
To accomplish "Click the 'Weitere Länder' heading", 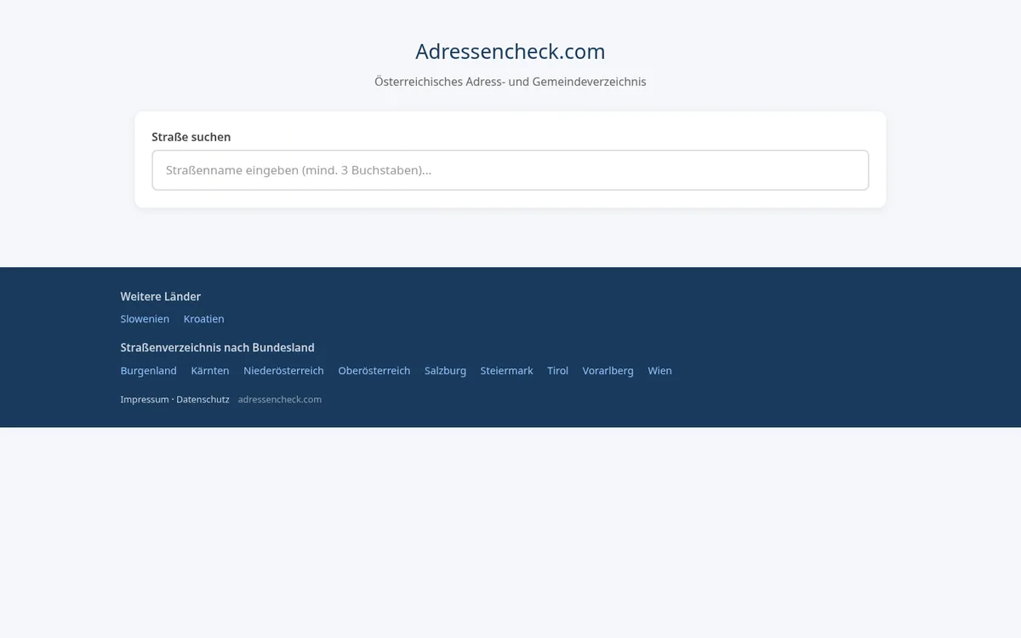I will point(161,297).
